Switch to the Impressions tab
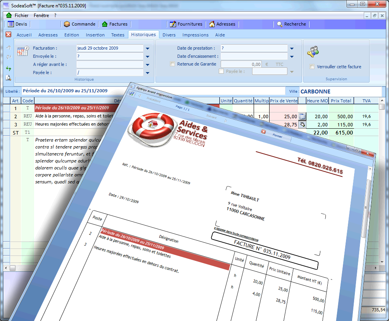The height and width of the screenshot is (321, 389). pyautogui.click(x=195, y=35)
